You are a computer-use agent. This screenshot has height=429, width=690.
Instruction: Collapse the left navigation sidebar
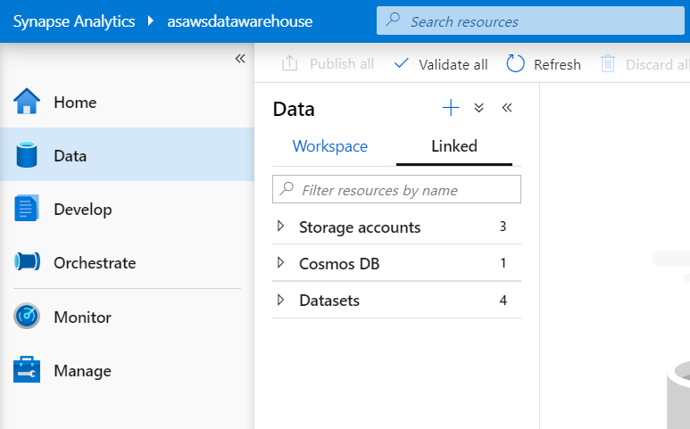coord(240,59)
